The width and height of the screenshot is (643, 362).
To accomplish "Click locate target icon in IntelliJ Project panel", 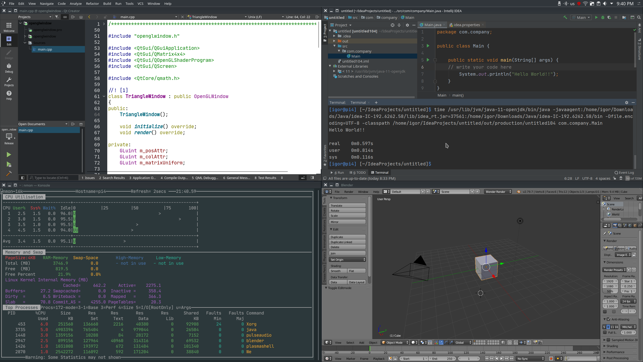I will click(393, 25).
